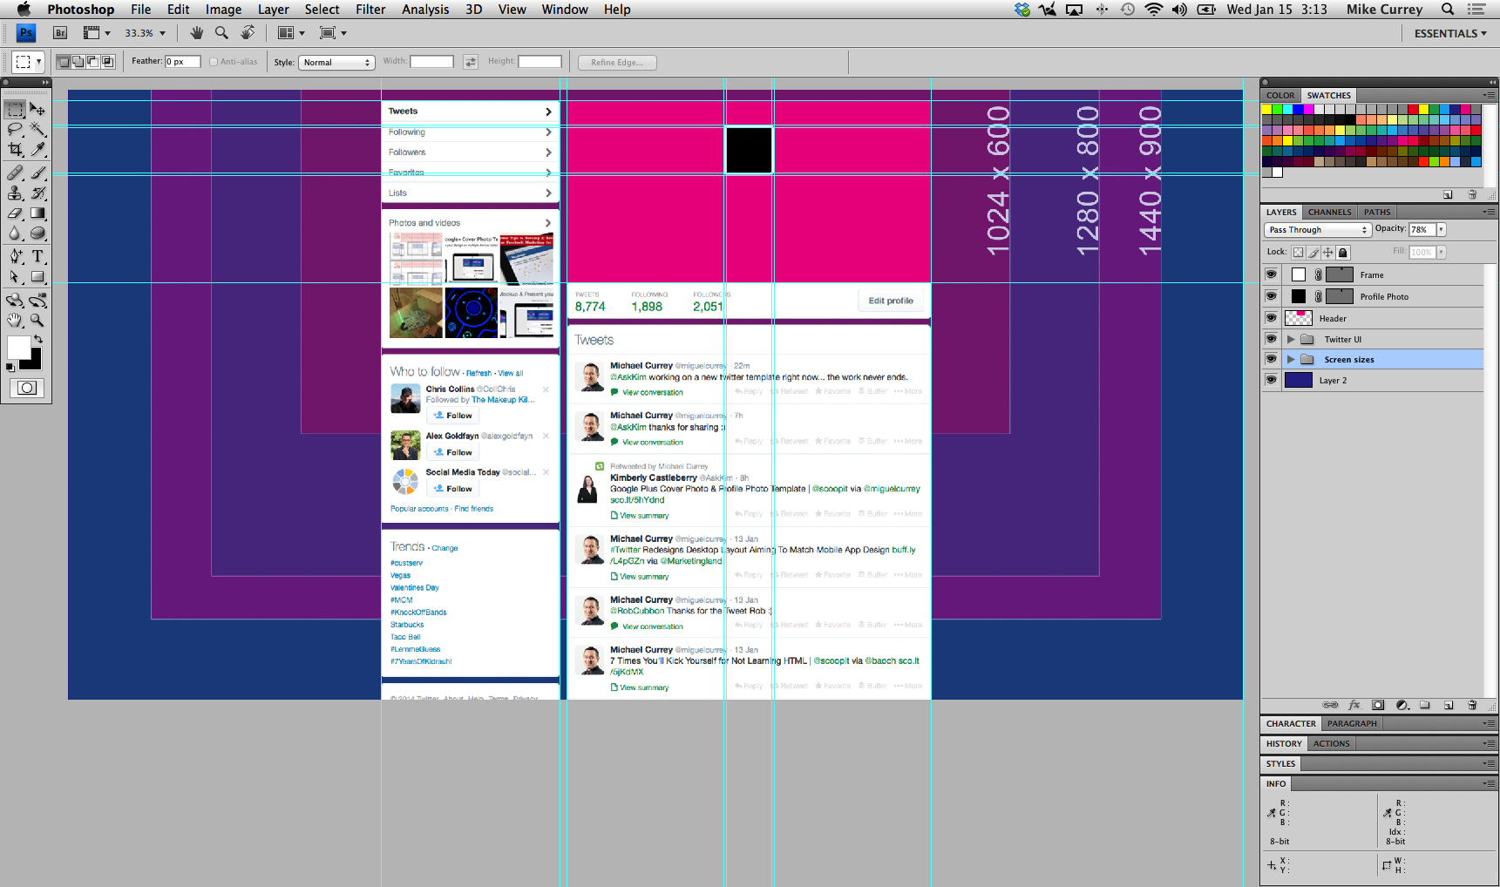Open the 33.3% zoom level dropdown
The width and height of the screenshot is (1500, 887).
(x=162, y=33)
